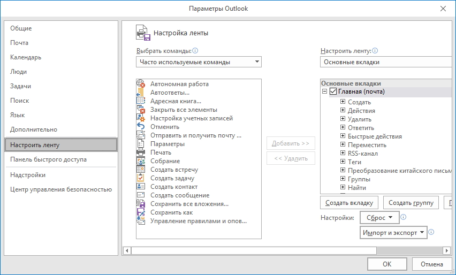Click the Адресная книга command icon
Image resolution: width=456 pixels, height=275 pixels.
click(141, 101)
